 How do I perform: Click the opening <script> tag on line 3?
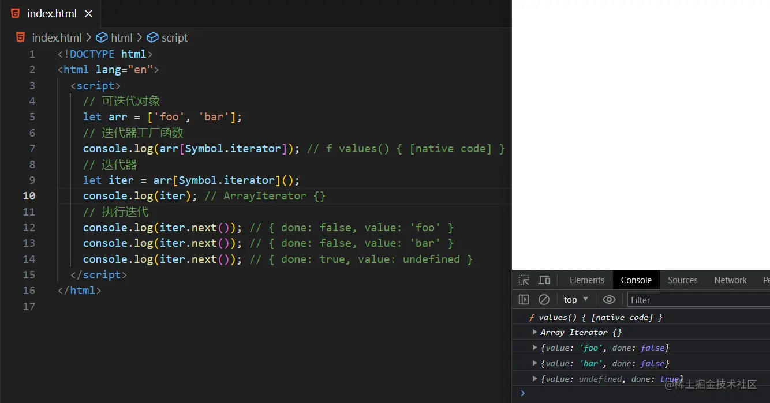(x=95, y=86)
